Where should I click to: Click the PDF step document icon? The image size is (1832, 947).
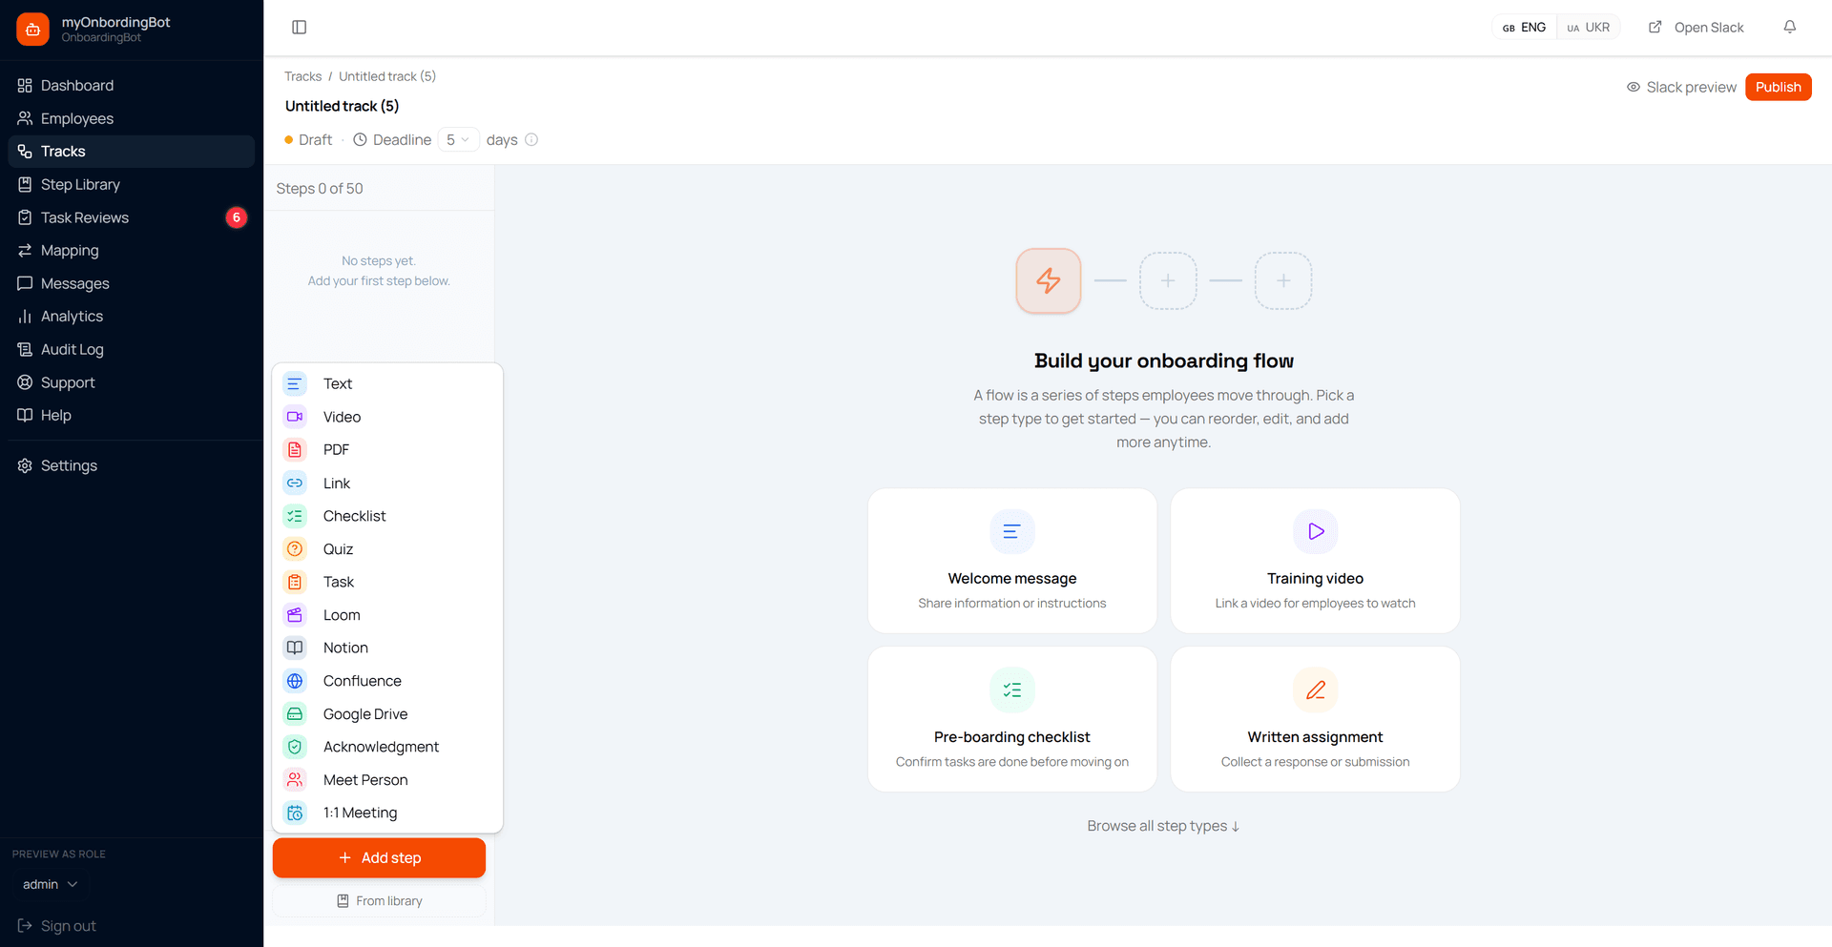[295, 449]
